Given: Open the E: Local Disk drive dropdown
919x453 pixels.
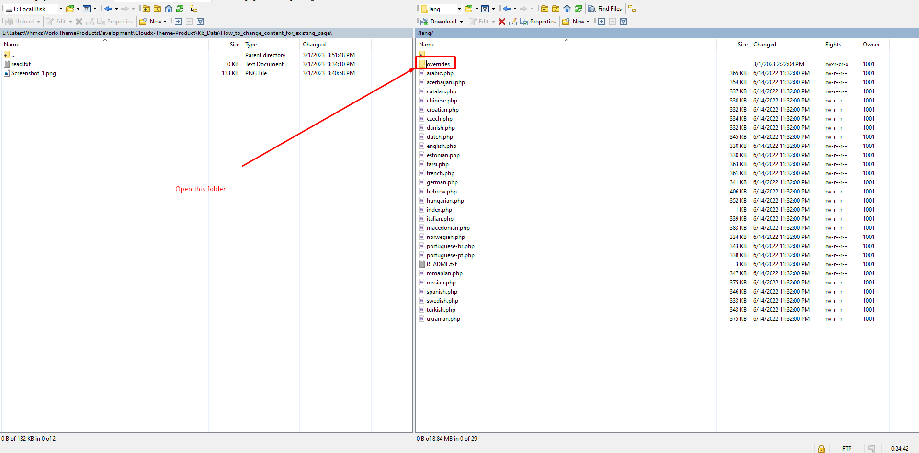Looking at the screenshot, I should click(x=61, y=9).
